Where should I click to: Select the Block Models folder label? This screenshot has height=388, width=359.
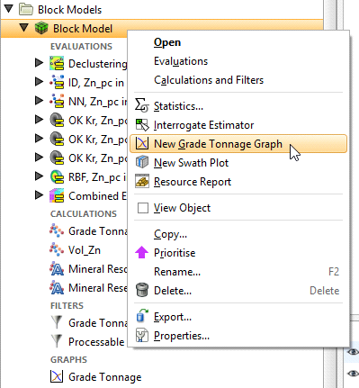pyautogui.click(x=70, y=10)
